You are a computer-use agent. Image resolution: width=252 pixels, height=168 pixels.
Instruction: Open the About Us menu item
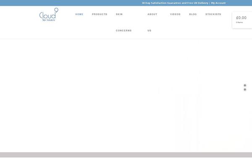(x=152, y=22)
